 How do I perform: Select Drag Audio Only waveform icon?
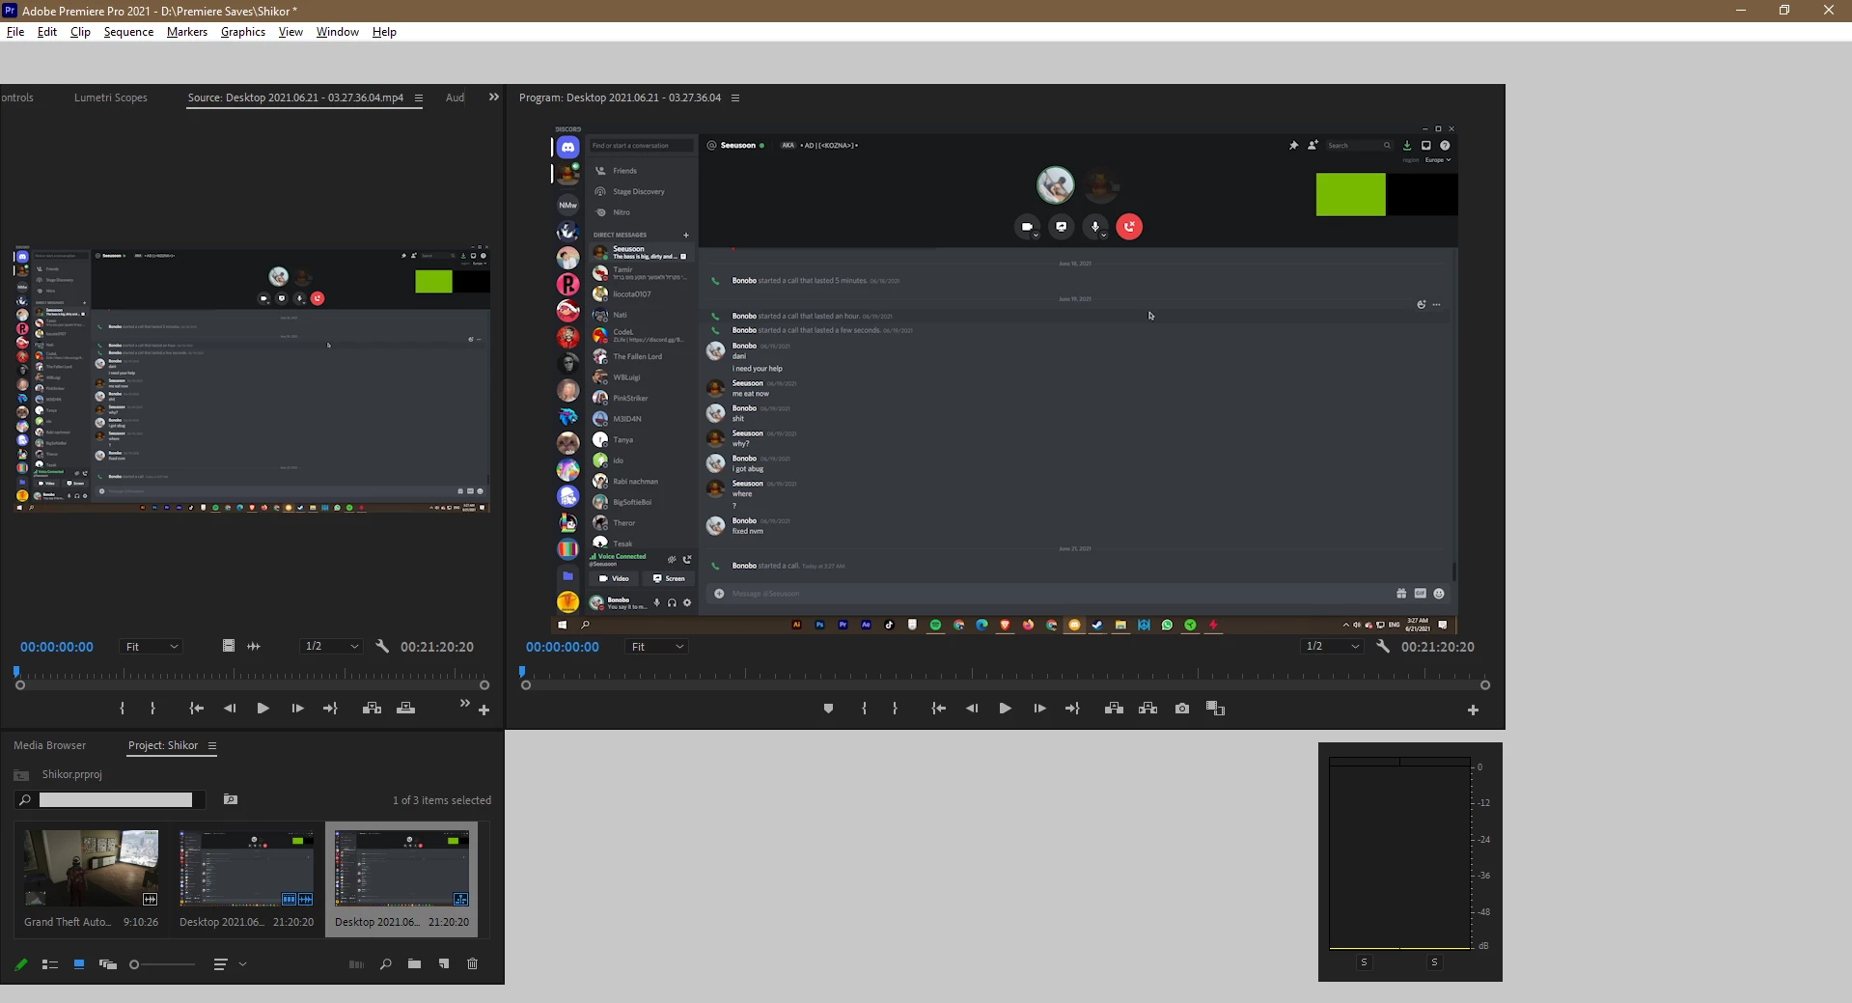click(x=254, y=646)
